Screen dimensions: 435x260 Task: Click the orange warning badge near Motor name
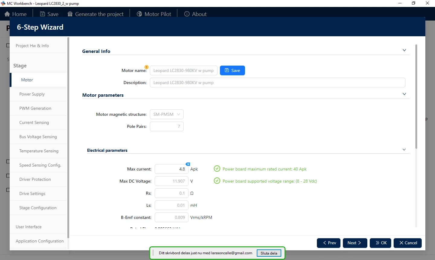[x=147, y=67]
